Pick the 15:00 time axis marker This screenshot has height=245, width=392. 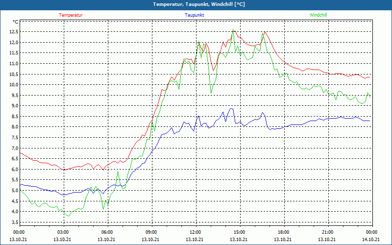(x=239, y=232)
